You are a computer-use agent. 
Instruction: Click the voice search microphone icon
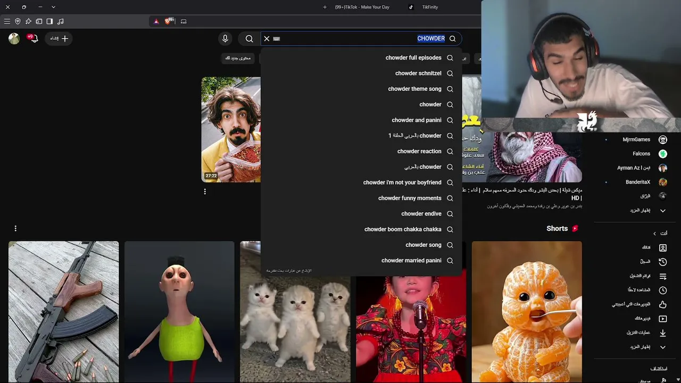(x=225, y=38)
